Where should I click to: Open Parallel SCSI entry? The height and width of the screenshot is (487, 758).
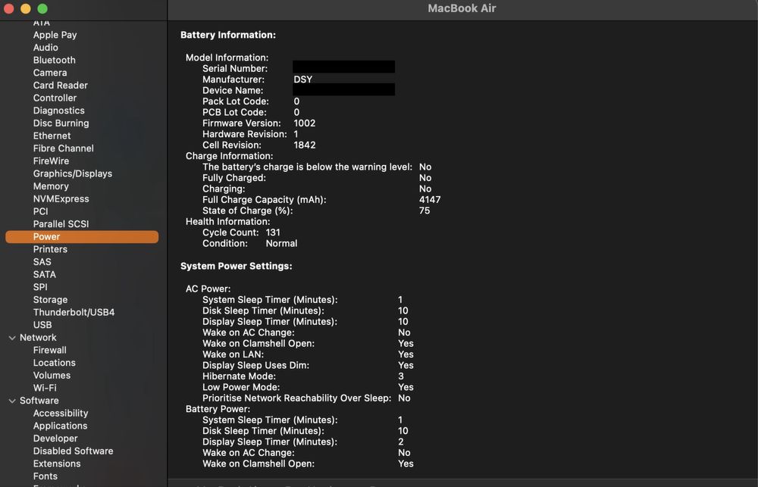pos(61,223)
